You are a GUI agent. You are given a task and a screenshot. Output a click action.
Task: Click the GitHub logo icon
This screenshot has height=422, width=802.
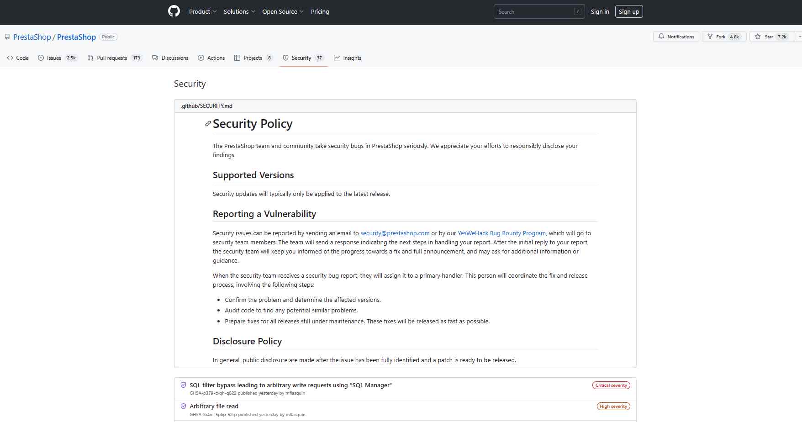click(174, 11)
